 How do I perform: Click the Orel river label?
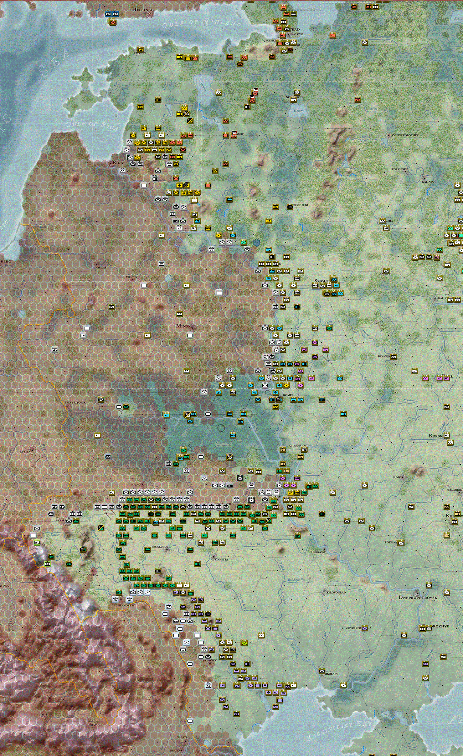(x=401, y=568)
